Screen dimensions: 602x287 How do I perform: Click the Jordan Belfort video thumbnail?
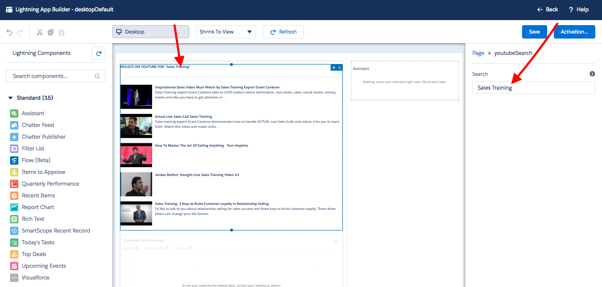pyautogui.click(x=136, y=184)
